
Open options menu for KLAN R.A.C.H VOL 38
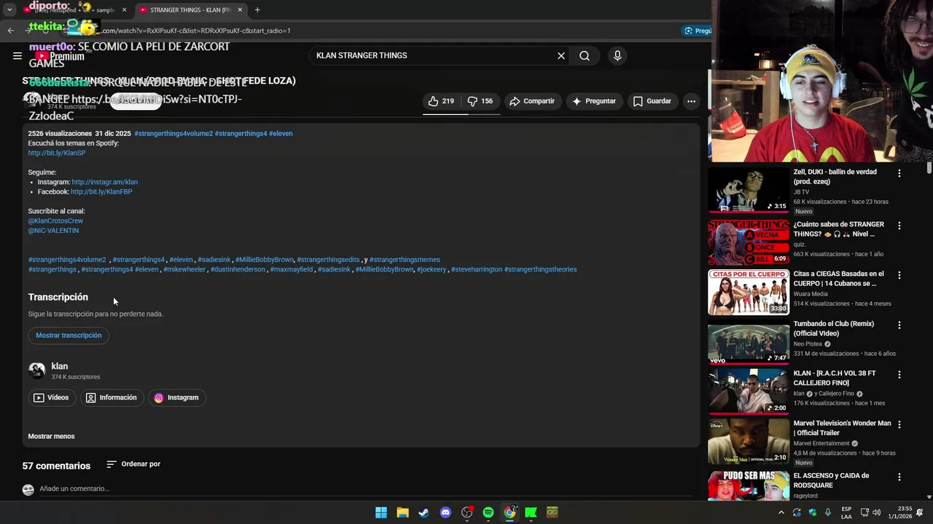899,374
